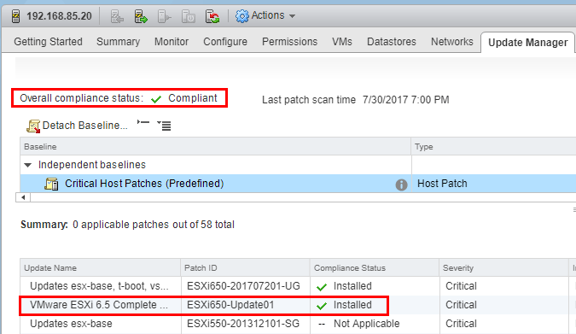Click the Installed status for ESXi650-Update01

click(x=344, y=305)
